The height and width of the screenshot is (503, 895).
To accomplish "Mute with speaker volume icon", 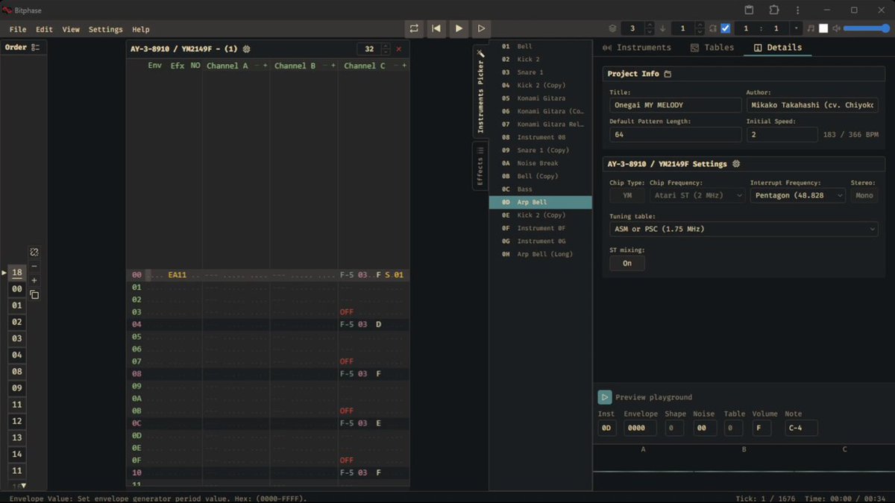I will (x=837, y=28).
